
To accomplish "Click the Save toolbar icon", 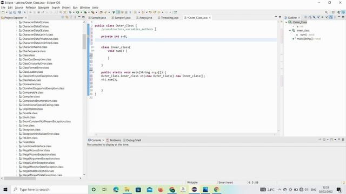I will tap(10, 12).
